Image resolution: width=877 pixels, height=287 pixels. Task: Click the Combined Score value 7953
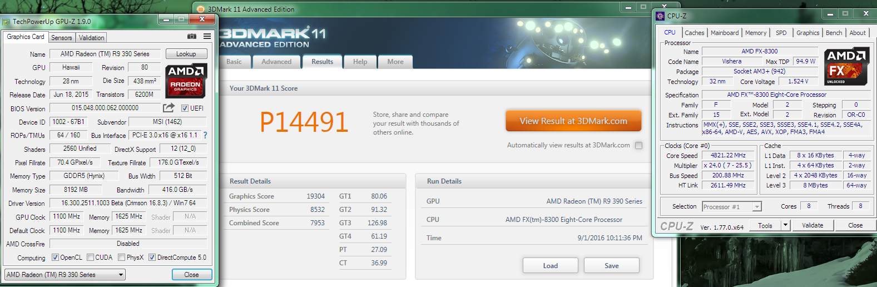pos(318,223)
